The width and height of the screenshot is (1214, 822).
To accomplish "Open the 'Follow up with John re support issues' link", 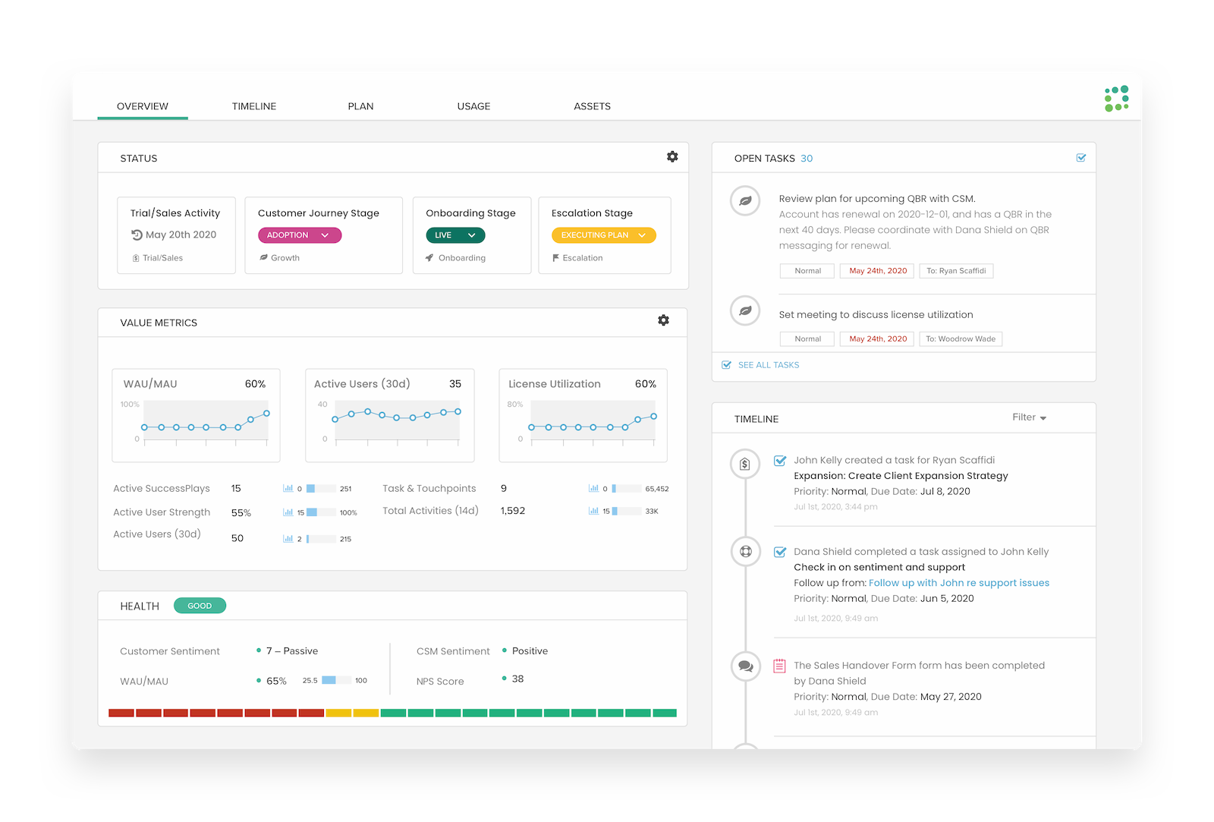I will pos(958,582).
